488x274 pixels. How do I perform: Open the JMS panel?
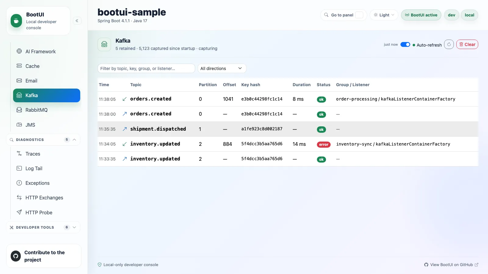point(47,125)
